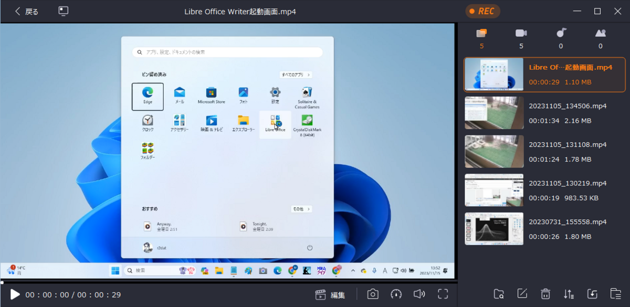
Task: Select the 20230731_155558.mp4 thumbnail
Action: (494, 229)
